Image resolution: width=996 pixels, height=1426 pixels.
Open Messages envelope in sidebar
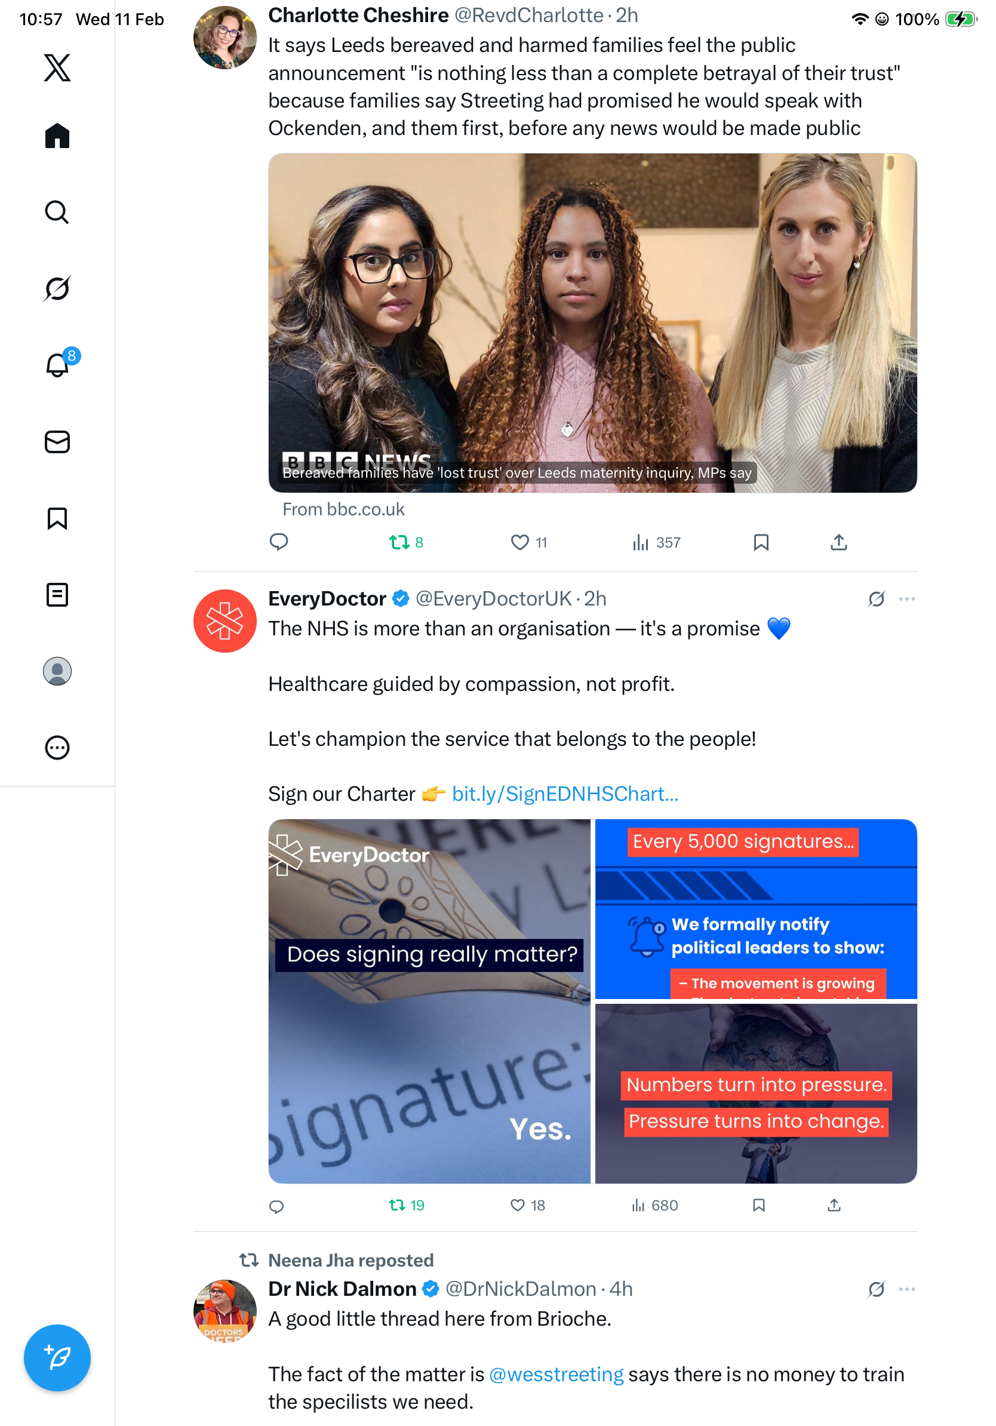tap(57, 442)
